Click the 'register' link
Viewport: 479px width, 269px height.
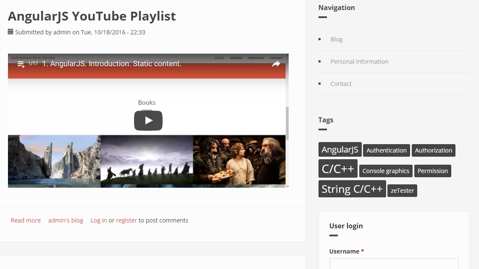126,220
